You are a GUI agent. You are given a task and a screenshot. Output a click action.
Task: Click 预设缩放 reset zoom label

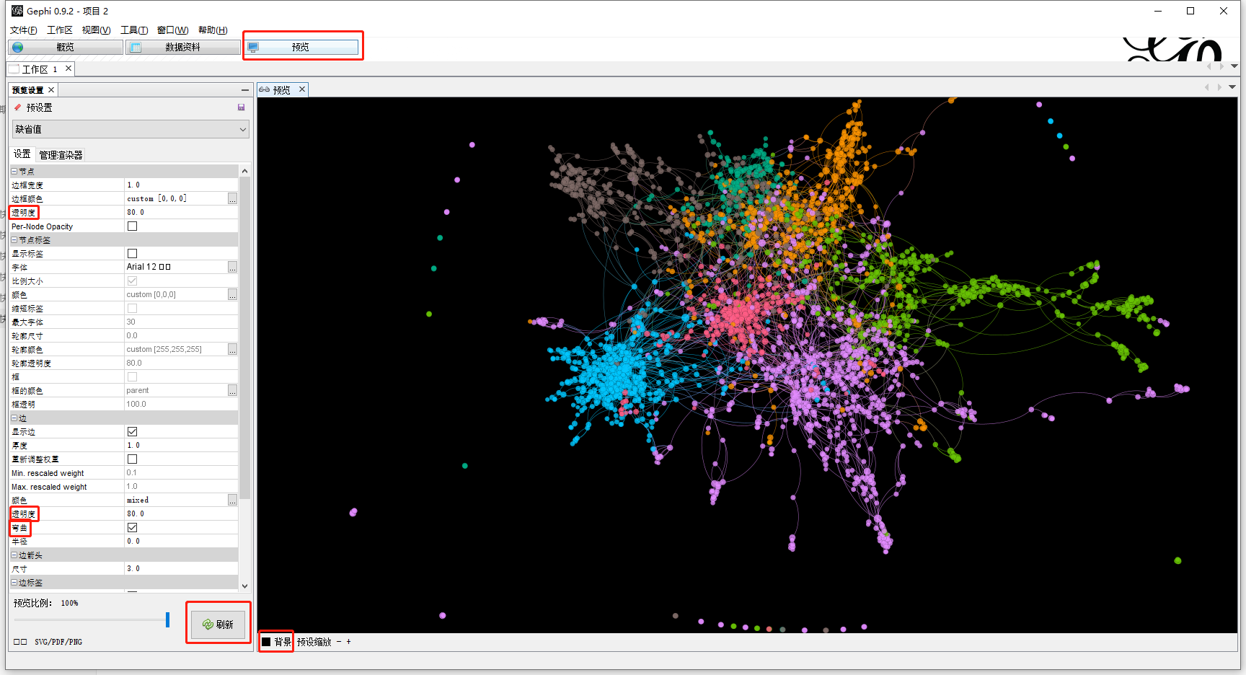coord(314,642)
